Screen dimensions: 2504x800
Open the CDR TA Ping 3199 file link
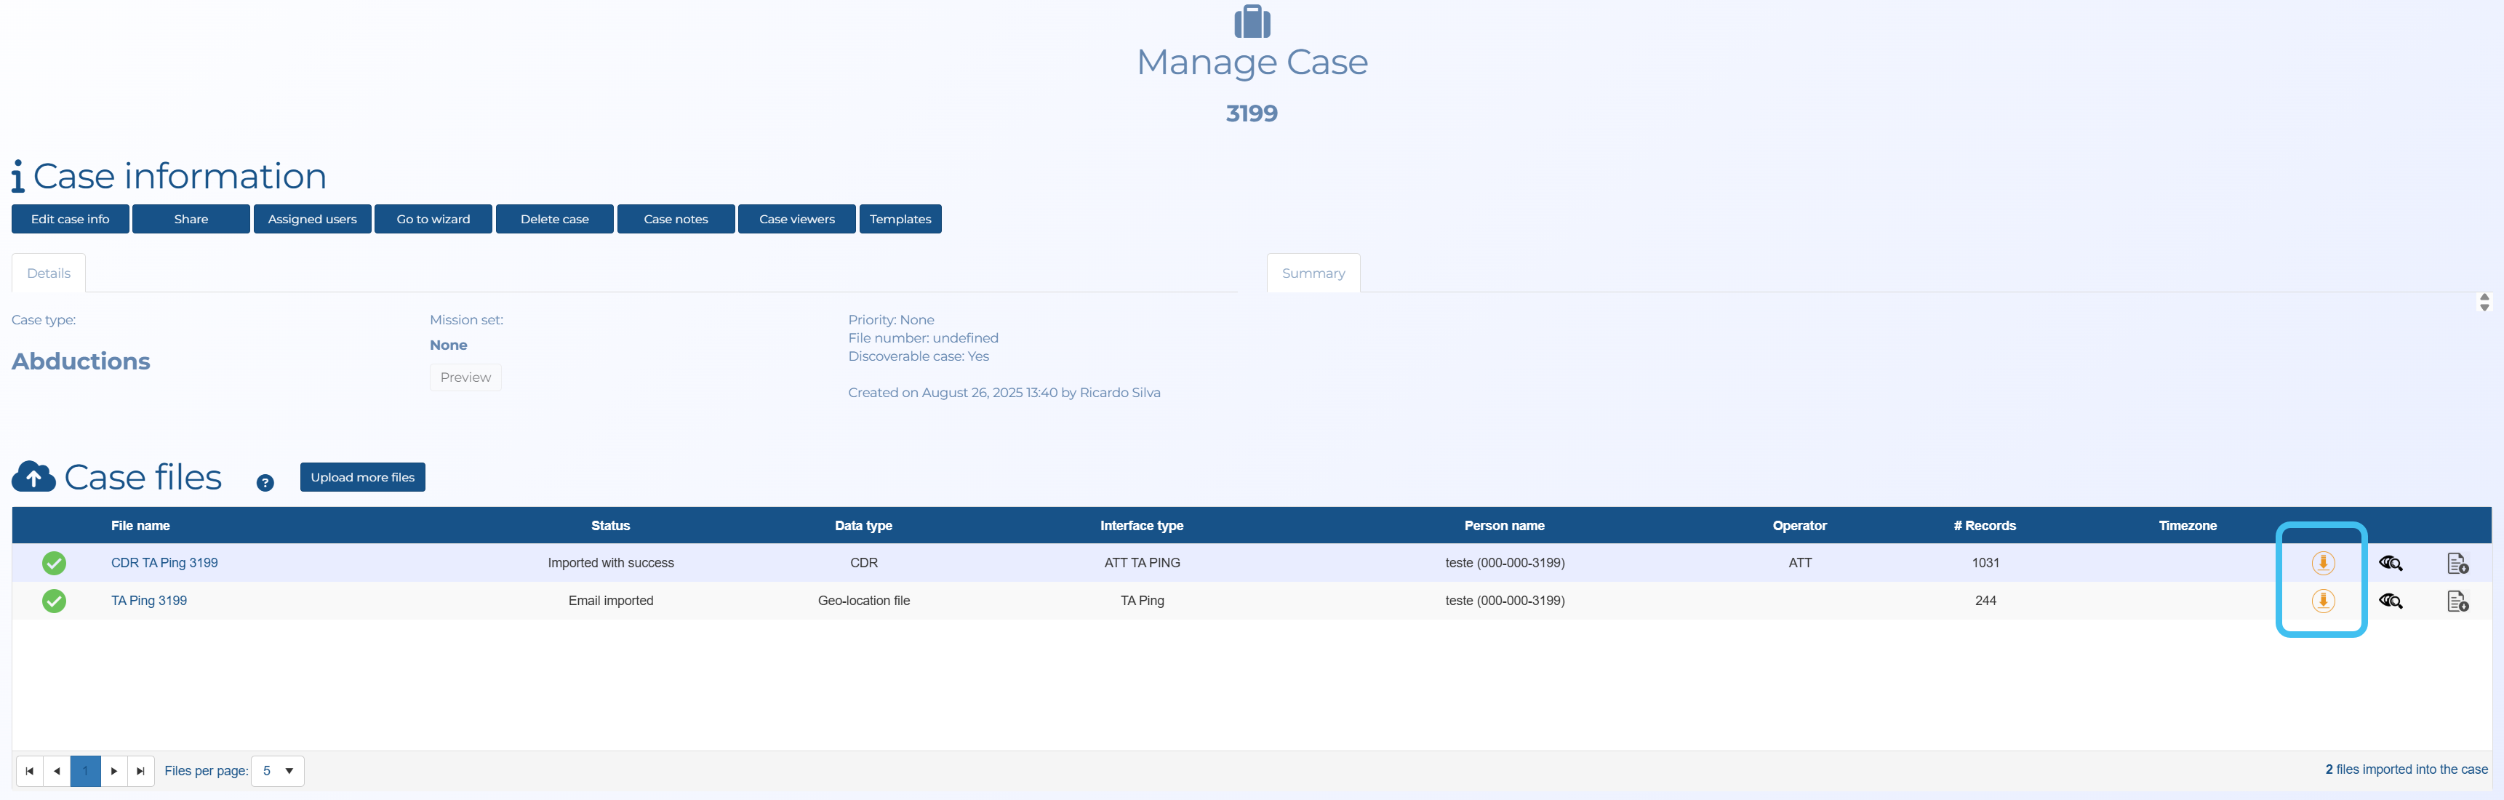(x=164, y=563)
